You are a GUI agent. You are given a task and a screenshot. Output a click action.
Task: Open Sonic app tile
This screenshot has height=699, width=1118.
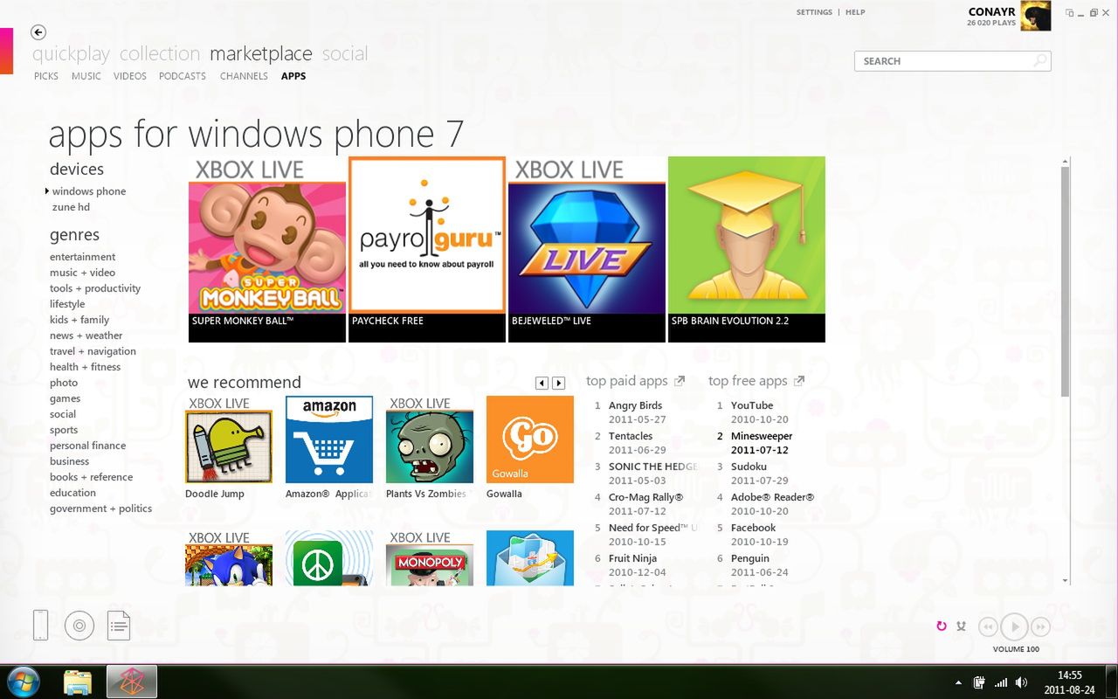tap(229, 557)
